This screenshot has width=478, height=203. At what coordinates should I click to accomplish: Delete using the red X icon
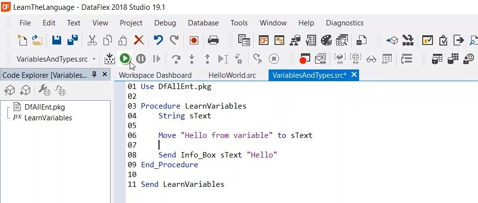[x=139, y=40]
